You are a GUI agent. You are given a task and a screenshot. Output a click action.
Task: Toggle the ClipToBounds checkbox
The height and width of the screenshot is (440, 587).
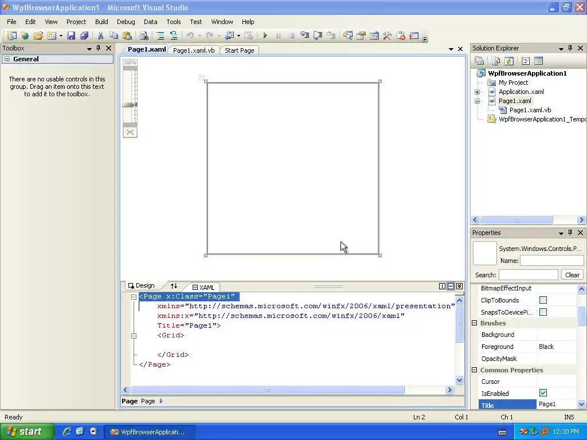click(x=543, y=300)
